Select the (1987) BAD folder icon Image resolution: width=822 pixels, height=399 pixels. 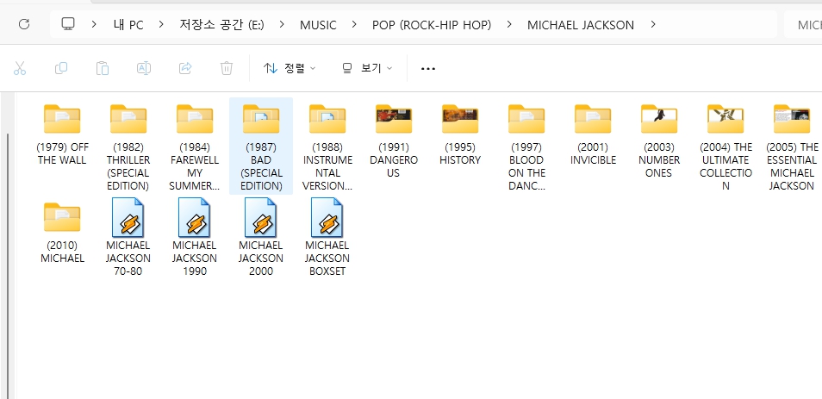pyautogui.click(x=261, y=119)
